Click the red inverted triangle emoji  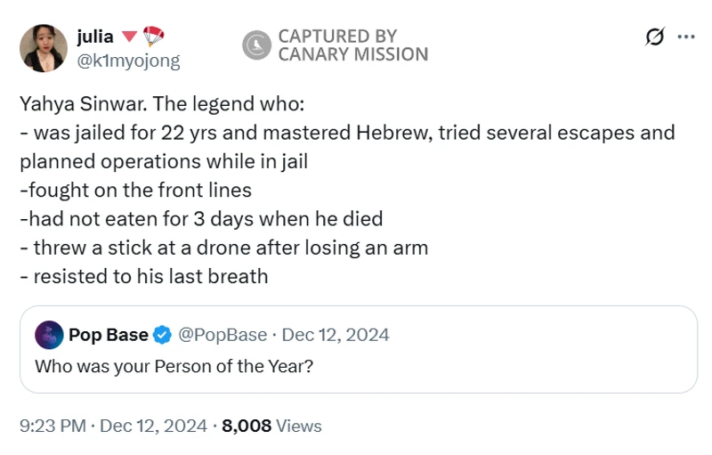click(x=129, y=37)
